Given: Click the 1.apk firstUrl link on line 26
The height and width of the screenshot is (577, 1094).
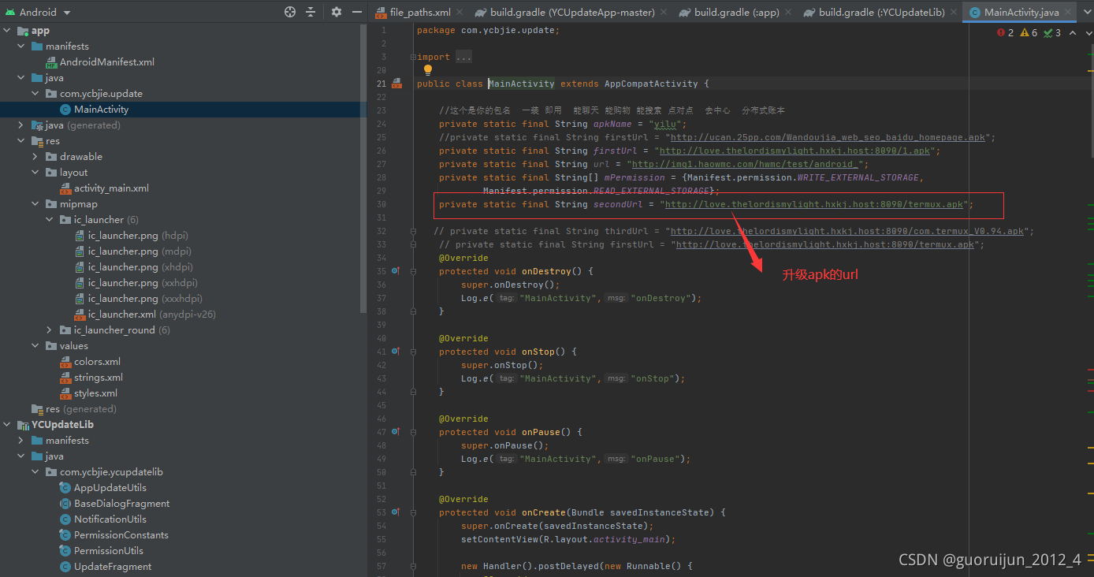Looking at the screenshot, I should pyautogui.click(x=794, y=151).
